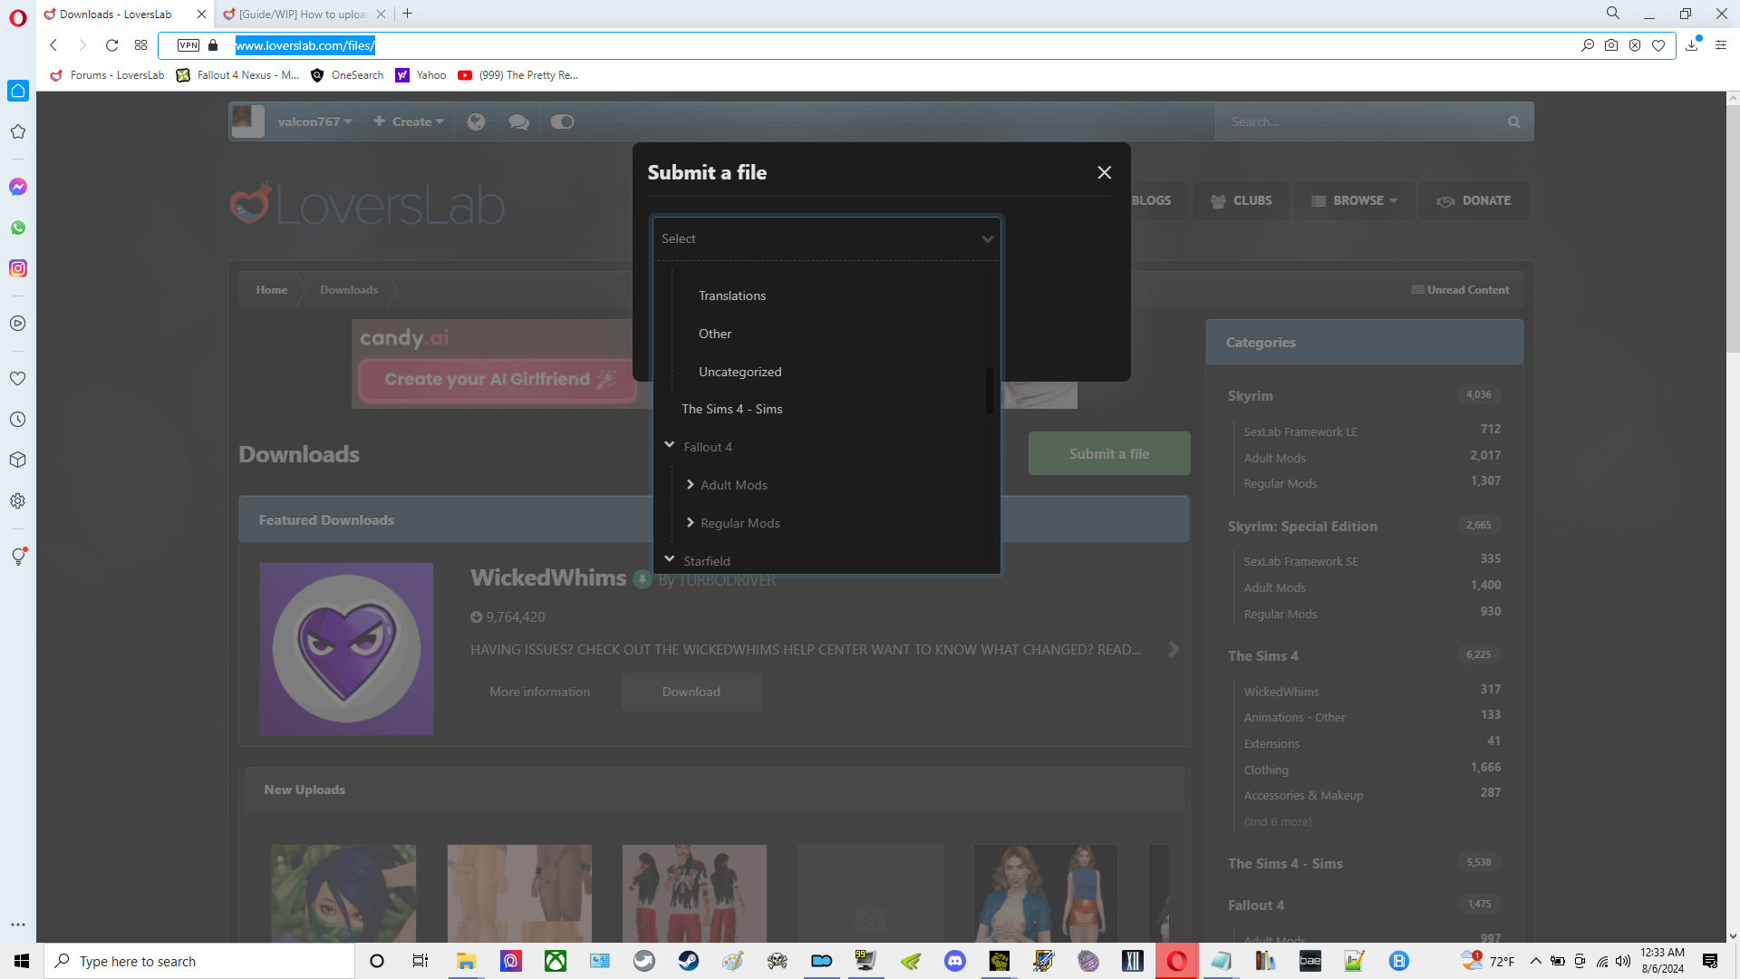Open WhatsApp in Opera sidebar
This screenshot has width=1740, height=979.
tap(18, 228)
